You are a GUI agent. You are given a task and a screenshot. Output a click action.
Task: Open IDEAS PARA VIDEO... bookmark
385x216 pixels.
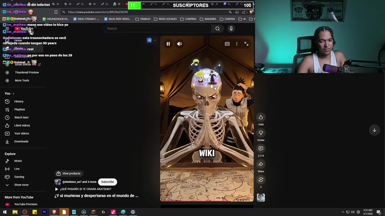point(117,19)
